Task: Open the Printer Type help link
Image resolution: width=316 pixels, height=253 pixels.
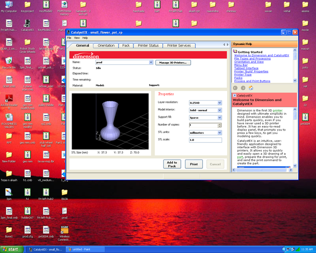Action: (x=242, y=75)
